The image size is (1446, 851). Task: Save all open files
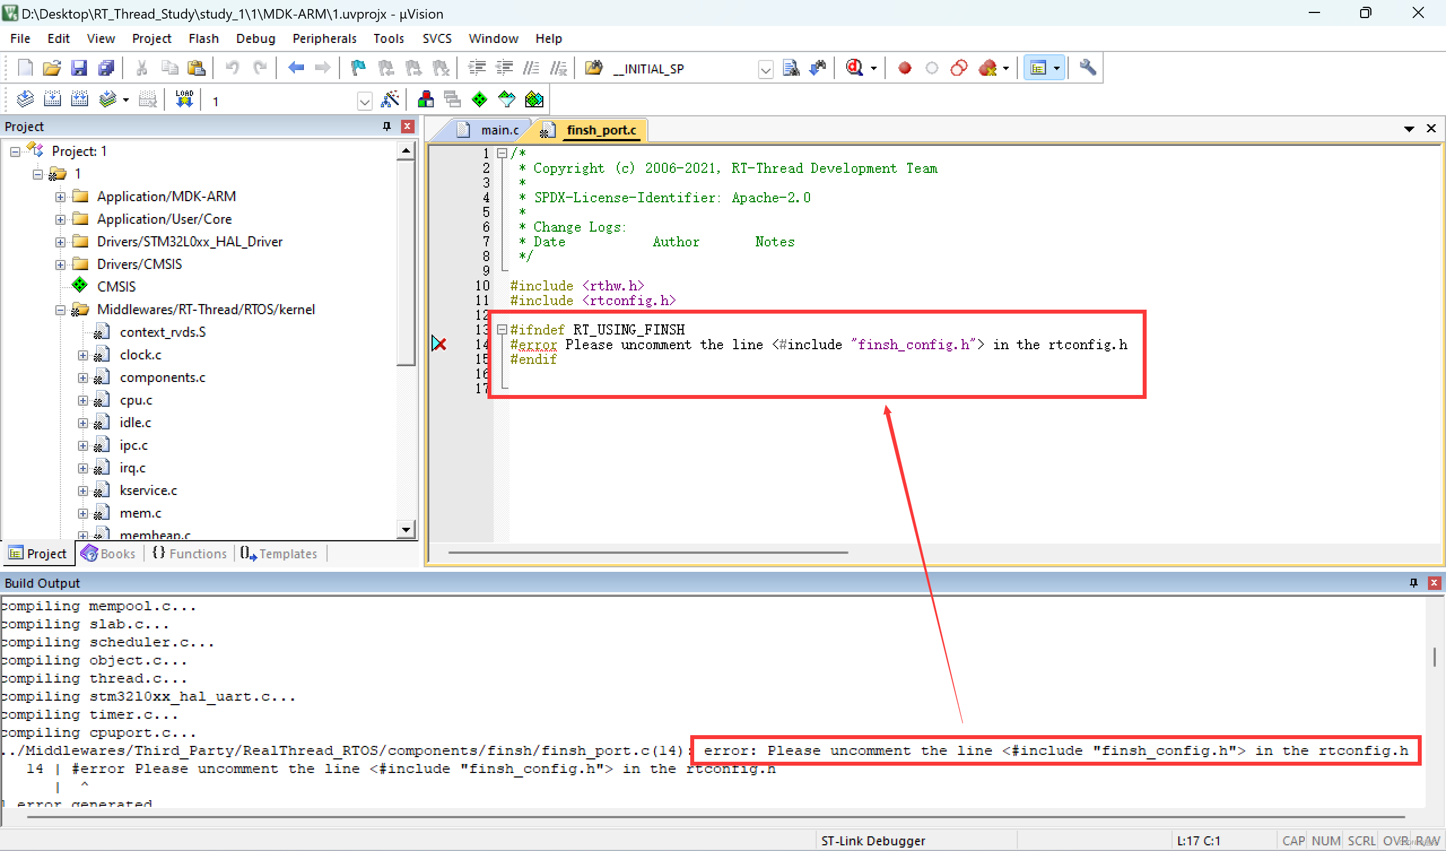point(106,68)
